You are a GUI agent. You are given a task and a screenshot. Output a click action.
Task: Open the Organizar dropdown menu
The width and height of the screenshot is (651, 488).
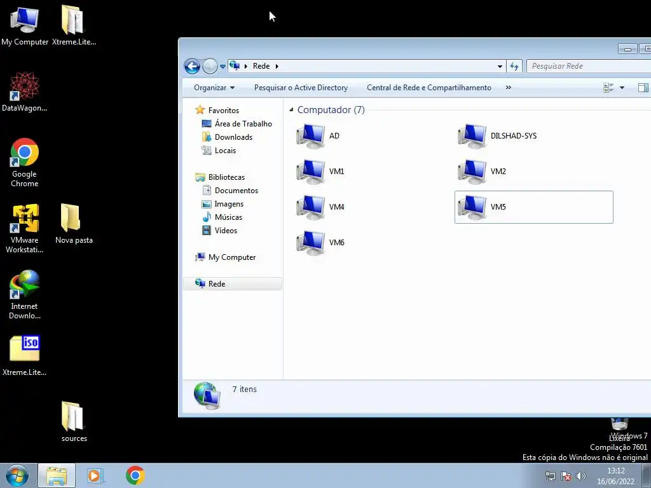click(214, 88)
